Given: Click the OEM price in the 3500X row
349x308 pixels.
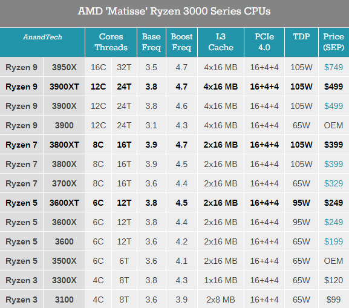Looking at the screenshot, I should point(333,261).
